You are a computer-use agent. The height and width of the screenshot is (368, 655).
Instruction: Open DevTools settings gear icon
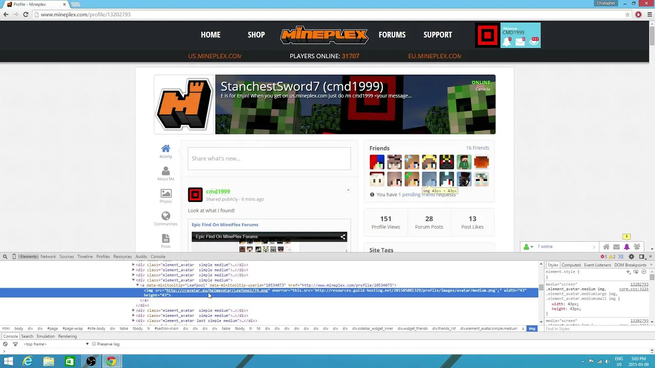click(631, 257)
